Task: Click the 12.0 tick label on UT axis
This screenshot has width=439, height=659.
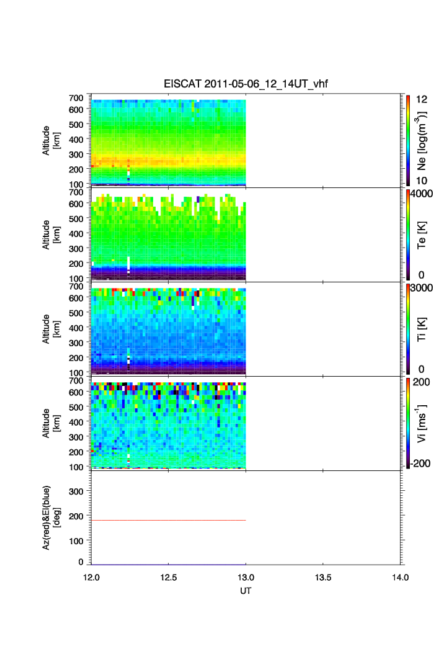Action: click(91, 577)
